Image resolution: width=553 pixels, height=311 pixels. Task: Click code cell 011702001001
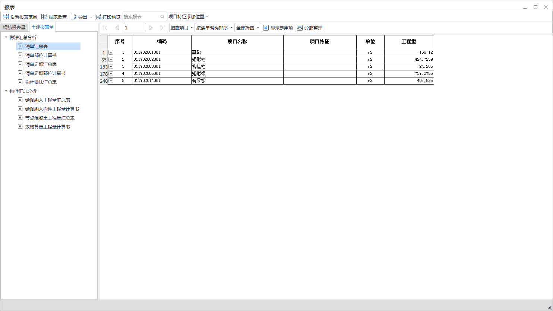[162, 53]
